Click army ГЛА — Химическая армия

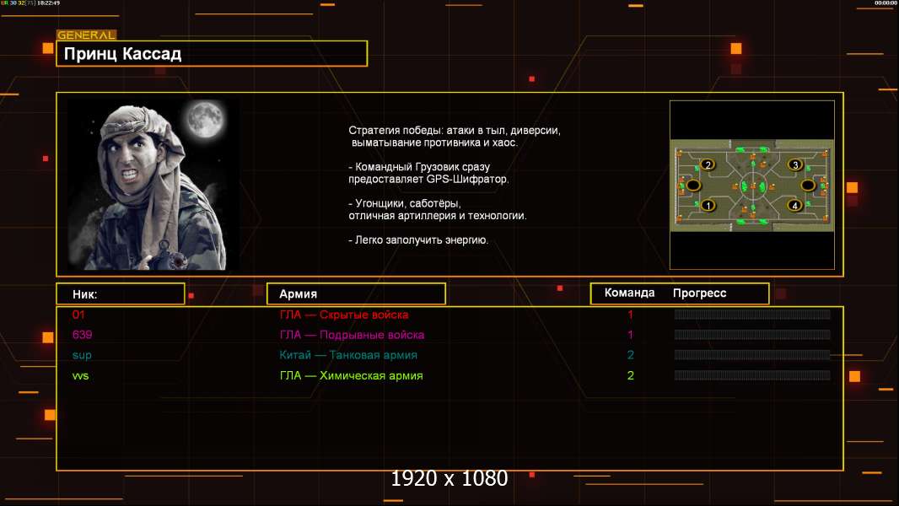click(x=351, y=376)
